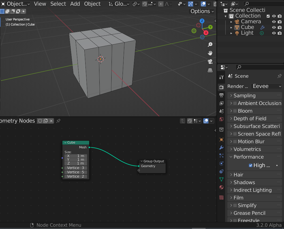The image size is (284, 229).
Task: Expand the Shadows panel
Action: 255,182
